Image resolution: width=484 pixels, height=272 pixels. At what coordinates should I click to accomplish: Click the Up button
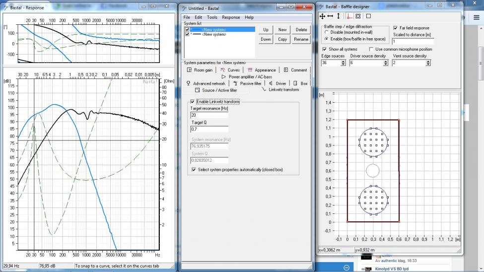click(x=266, y=30)
